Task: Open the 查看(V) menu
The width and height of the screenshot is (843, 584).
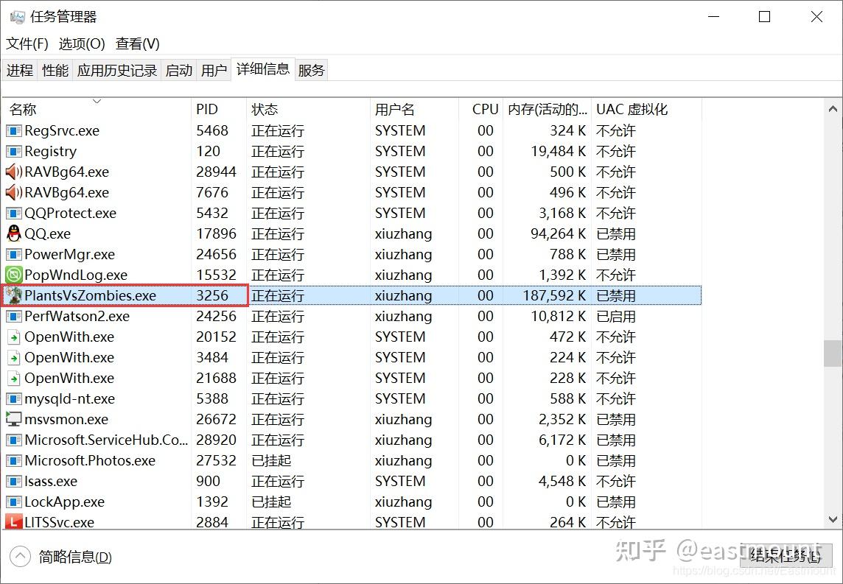Action: tap(136, 43)
